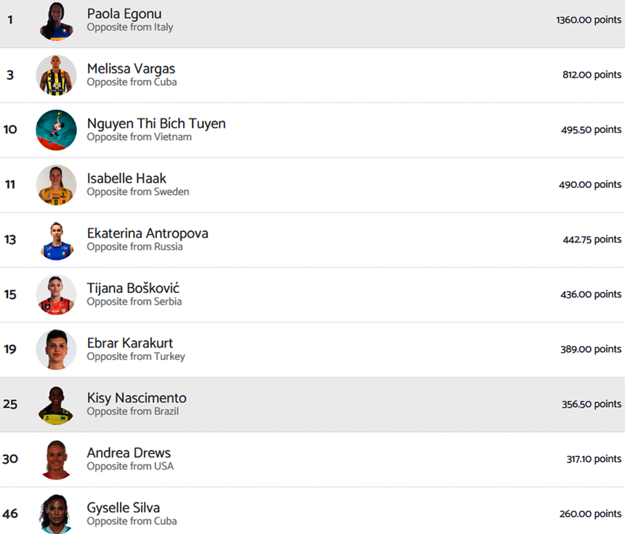Click Melissa Vargas's avatar picture
Viewport: 625px width, 534px height.
tap(56, 75)
